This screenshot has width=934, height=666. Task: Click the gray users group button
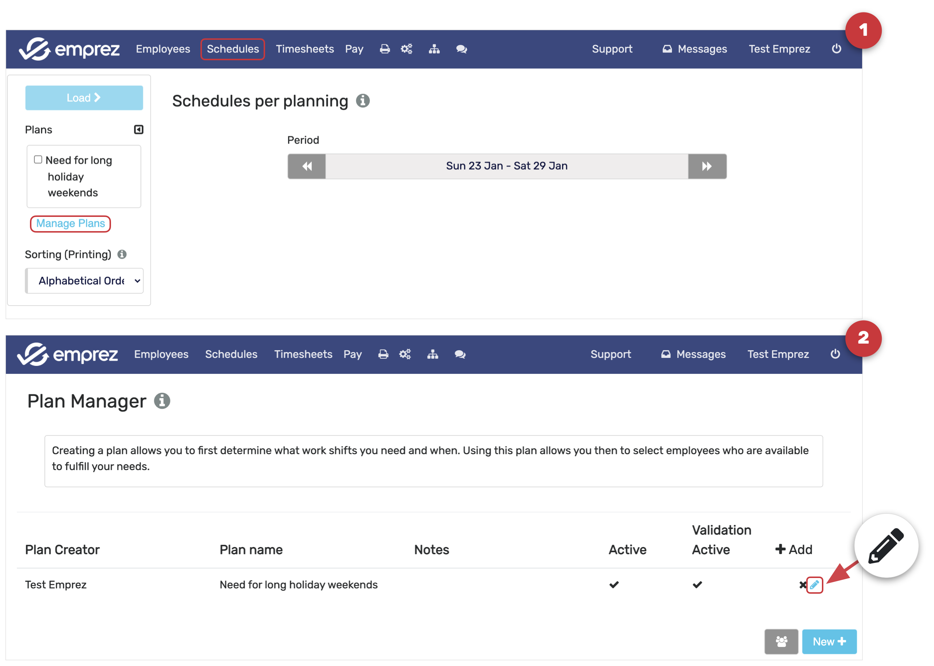tap(781, 642)
